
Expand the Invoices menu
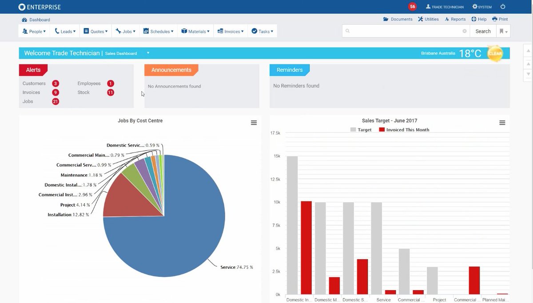pyautogui.click(x=231, y=31)
